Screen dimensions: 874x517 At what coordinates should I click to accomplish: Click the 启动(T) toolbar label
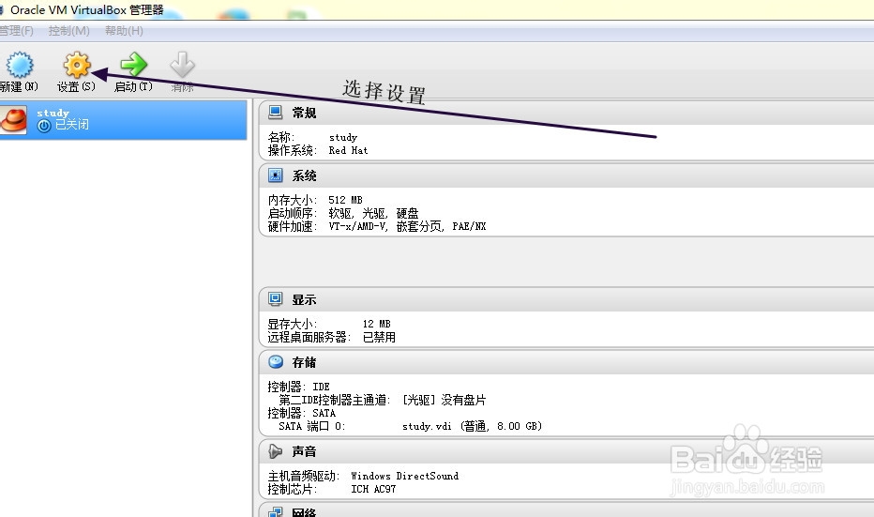[133, 86]
